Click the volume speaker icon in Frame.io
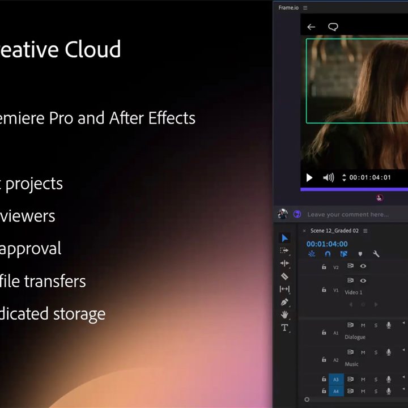Screen dimensions: 408x408 coord(328,177)
